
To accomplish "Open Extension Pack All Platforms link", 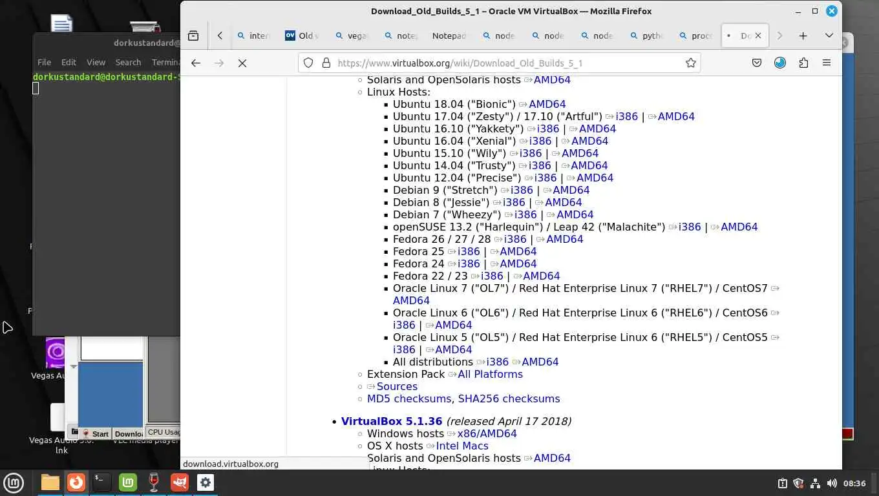I will (x=490, y=374).
